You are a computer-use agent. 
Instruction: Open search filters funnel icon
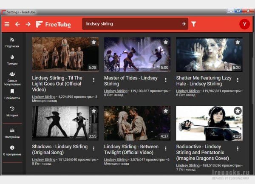click(x=193, y=24)
